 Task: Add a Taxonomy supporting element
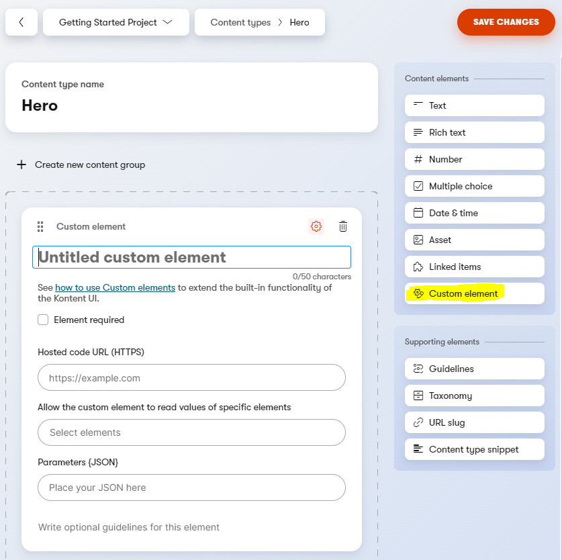coord(474,395)
